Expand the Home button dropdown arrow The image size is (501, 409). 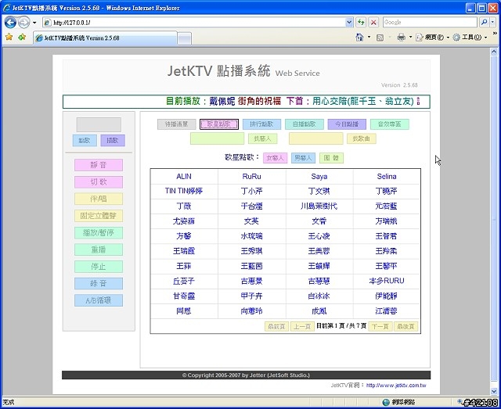369,38
